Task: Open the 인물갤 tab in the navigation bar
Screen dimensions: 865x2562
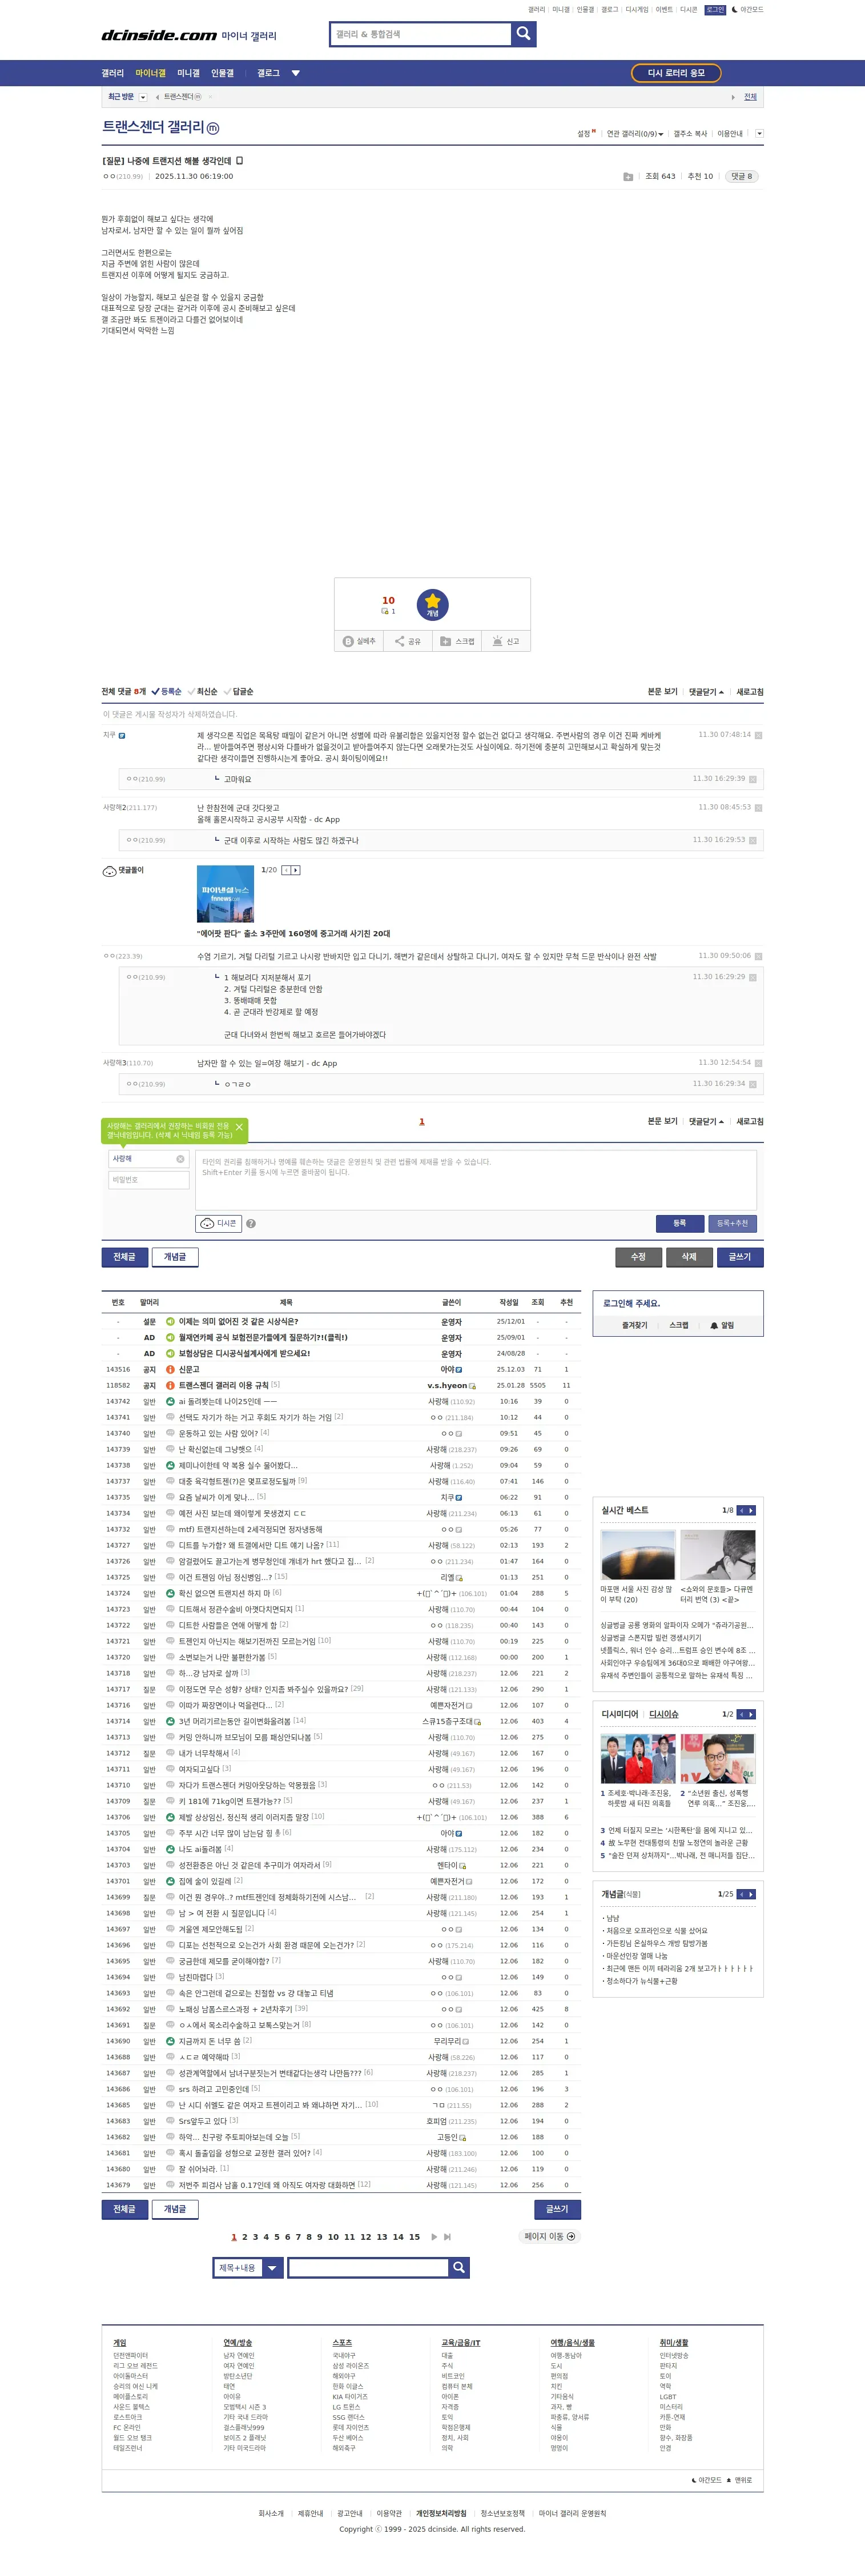Action: pyautogui.click(x=222, y=74)
